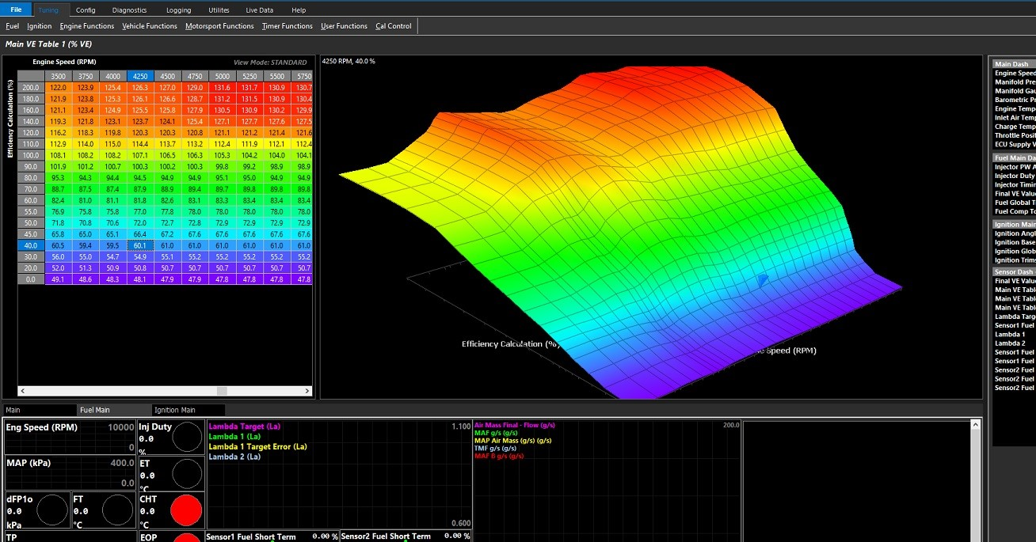
Task: Click the Air Mass Final - Flow legend entry
Action: (515, 426)
